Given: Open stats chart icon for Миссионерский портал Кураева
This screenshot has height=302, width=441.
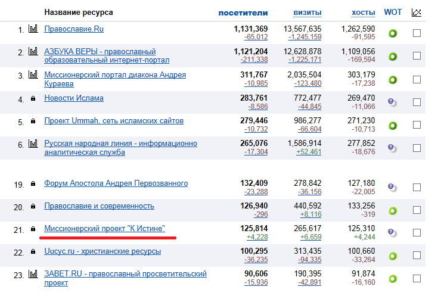Looking at the screenshot, I should click(x=33, y=75).
